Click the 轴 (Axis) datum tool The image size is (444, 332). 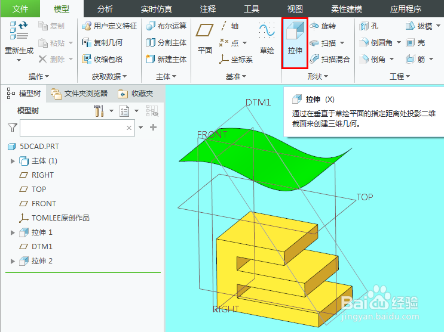click(229, 26)
